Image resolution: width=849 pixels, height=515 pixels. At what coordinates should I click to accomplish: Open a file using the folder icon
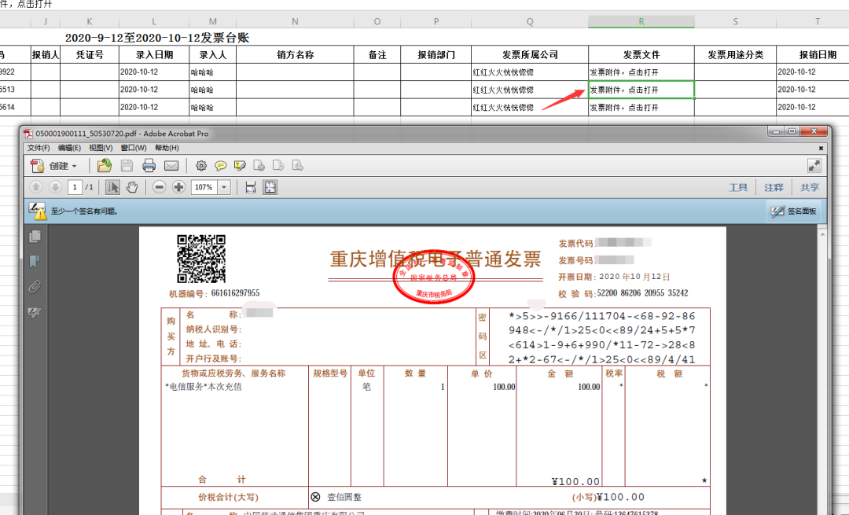(103, 165)
